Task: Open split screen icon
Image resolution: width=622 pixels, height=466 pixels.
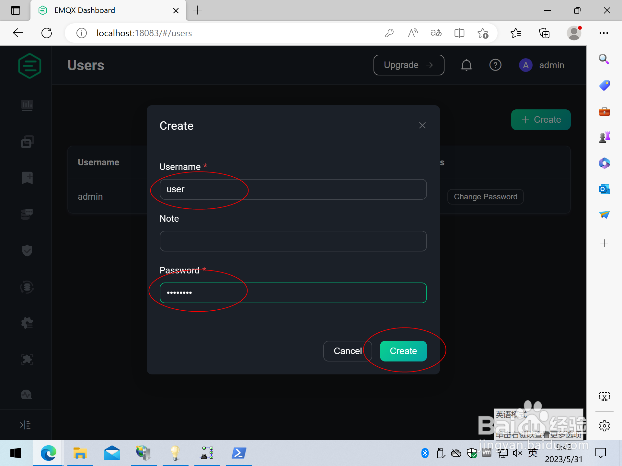Action: pos(459,33)
